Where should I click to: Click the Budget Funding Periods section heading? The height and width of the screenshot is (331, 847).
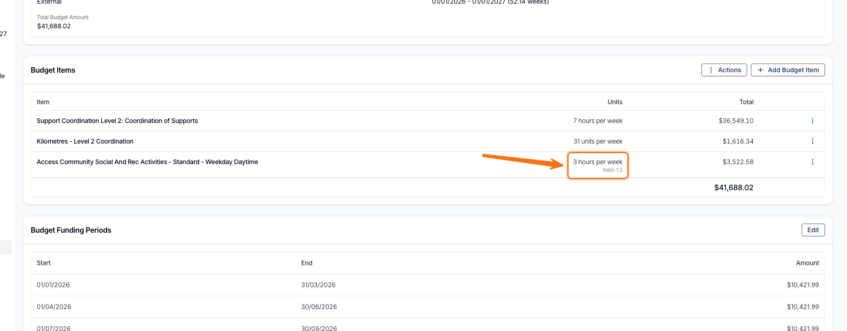click(x=71, y=230)
